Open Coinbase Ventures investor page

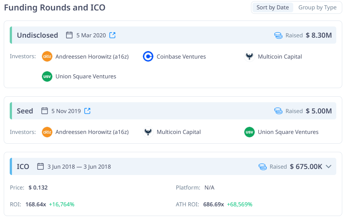point(181,57)
